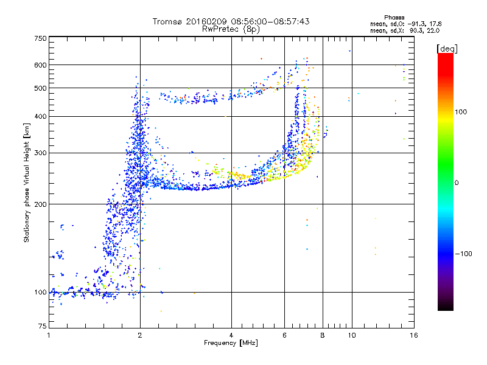Click the colorbar tick label '-100'

[463, 254]
